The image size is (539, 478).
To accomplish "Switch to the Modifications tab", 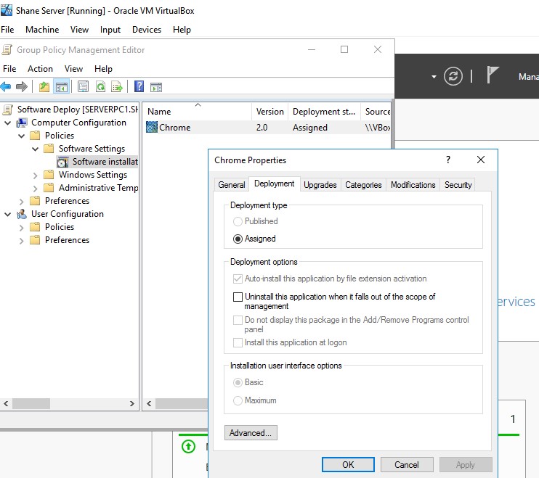I will (x=413, y=185).
